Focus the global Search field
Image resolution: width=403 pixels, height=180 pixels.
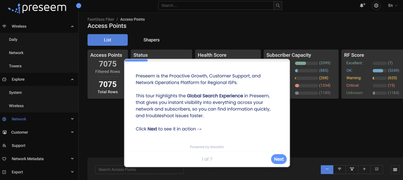pos(216,5)
